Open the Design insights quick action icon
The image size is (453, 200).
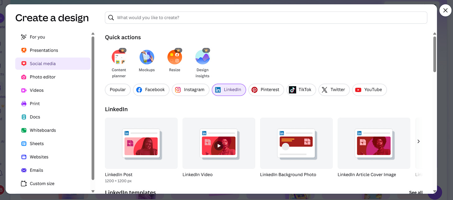point(203,57)
